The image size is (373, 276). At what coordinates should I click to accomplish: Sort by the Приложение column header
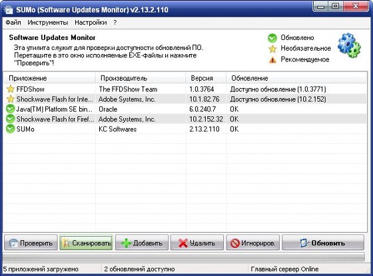pos(49,78)
